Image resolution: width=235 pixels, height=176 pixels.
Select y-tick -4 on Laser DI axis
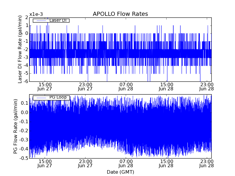point(26,65)
